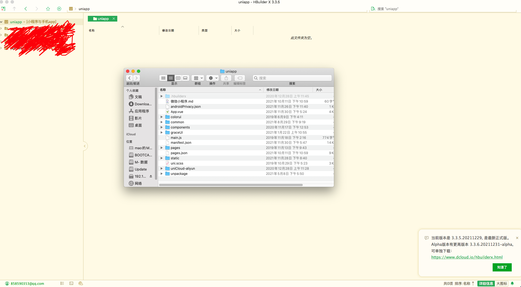Click the star bookmark icon
Viewport: 521px width, 287px height.
(48, 9)
